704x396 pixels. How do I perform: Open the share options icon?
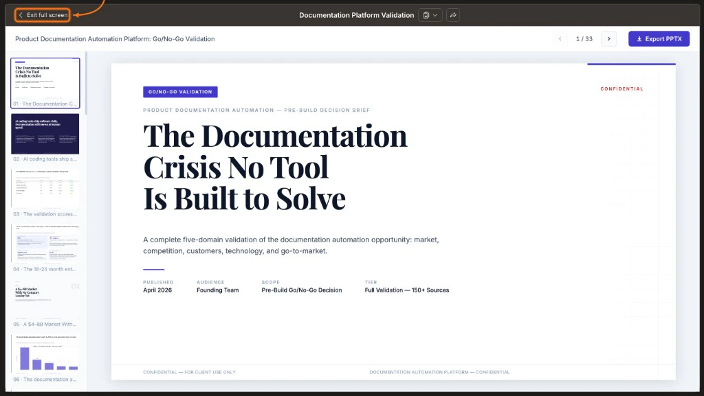point(452,14)
